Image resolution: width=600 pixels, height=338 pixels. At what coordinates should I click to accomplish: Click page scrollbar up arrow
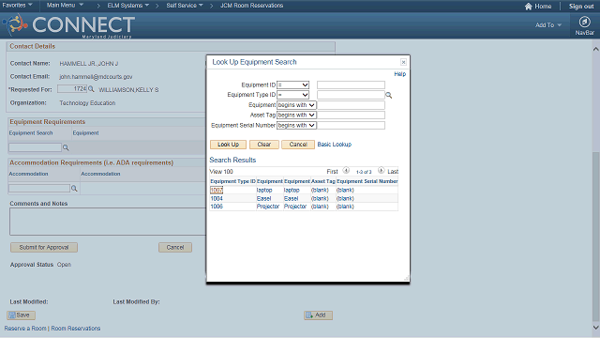pos(596,49)
